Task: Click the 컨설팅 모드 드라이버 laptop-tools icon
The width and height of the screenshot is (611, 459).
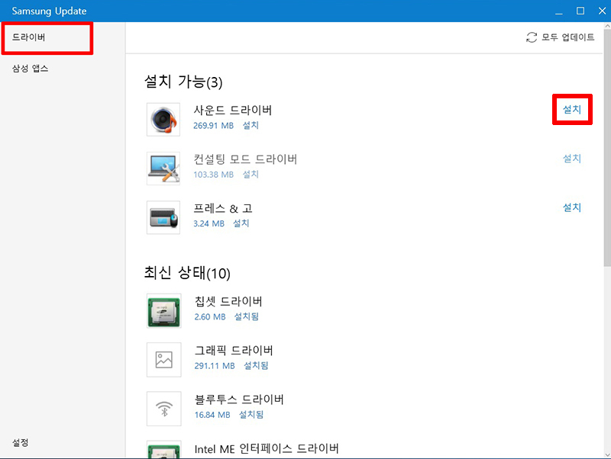Action: [x=163, y=169]
